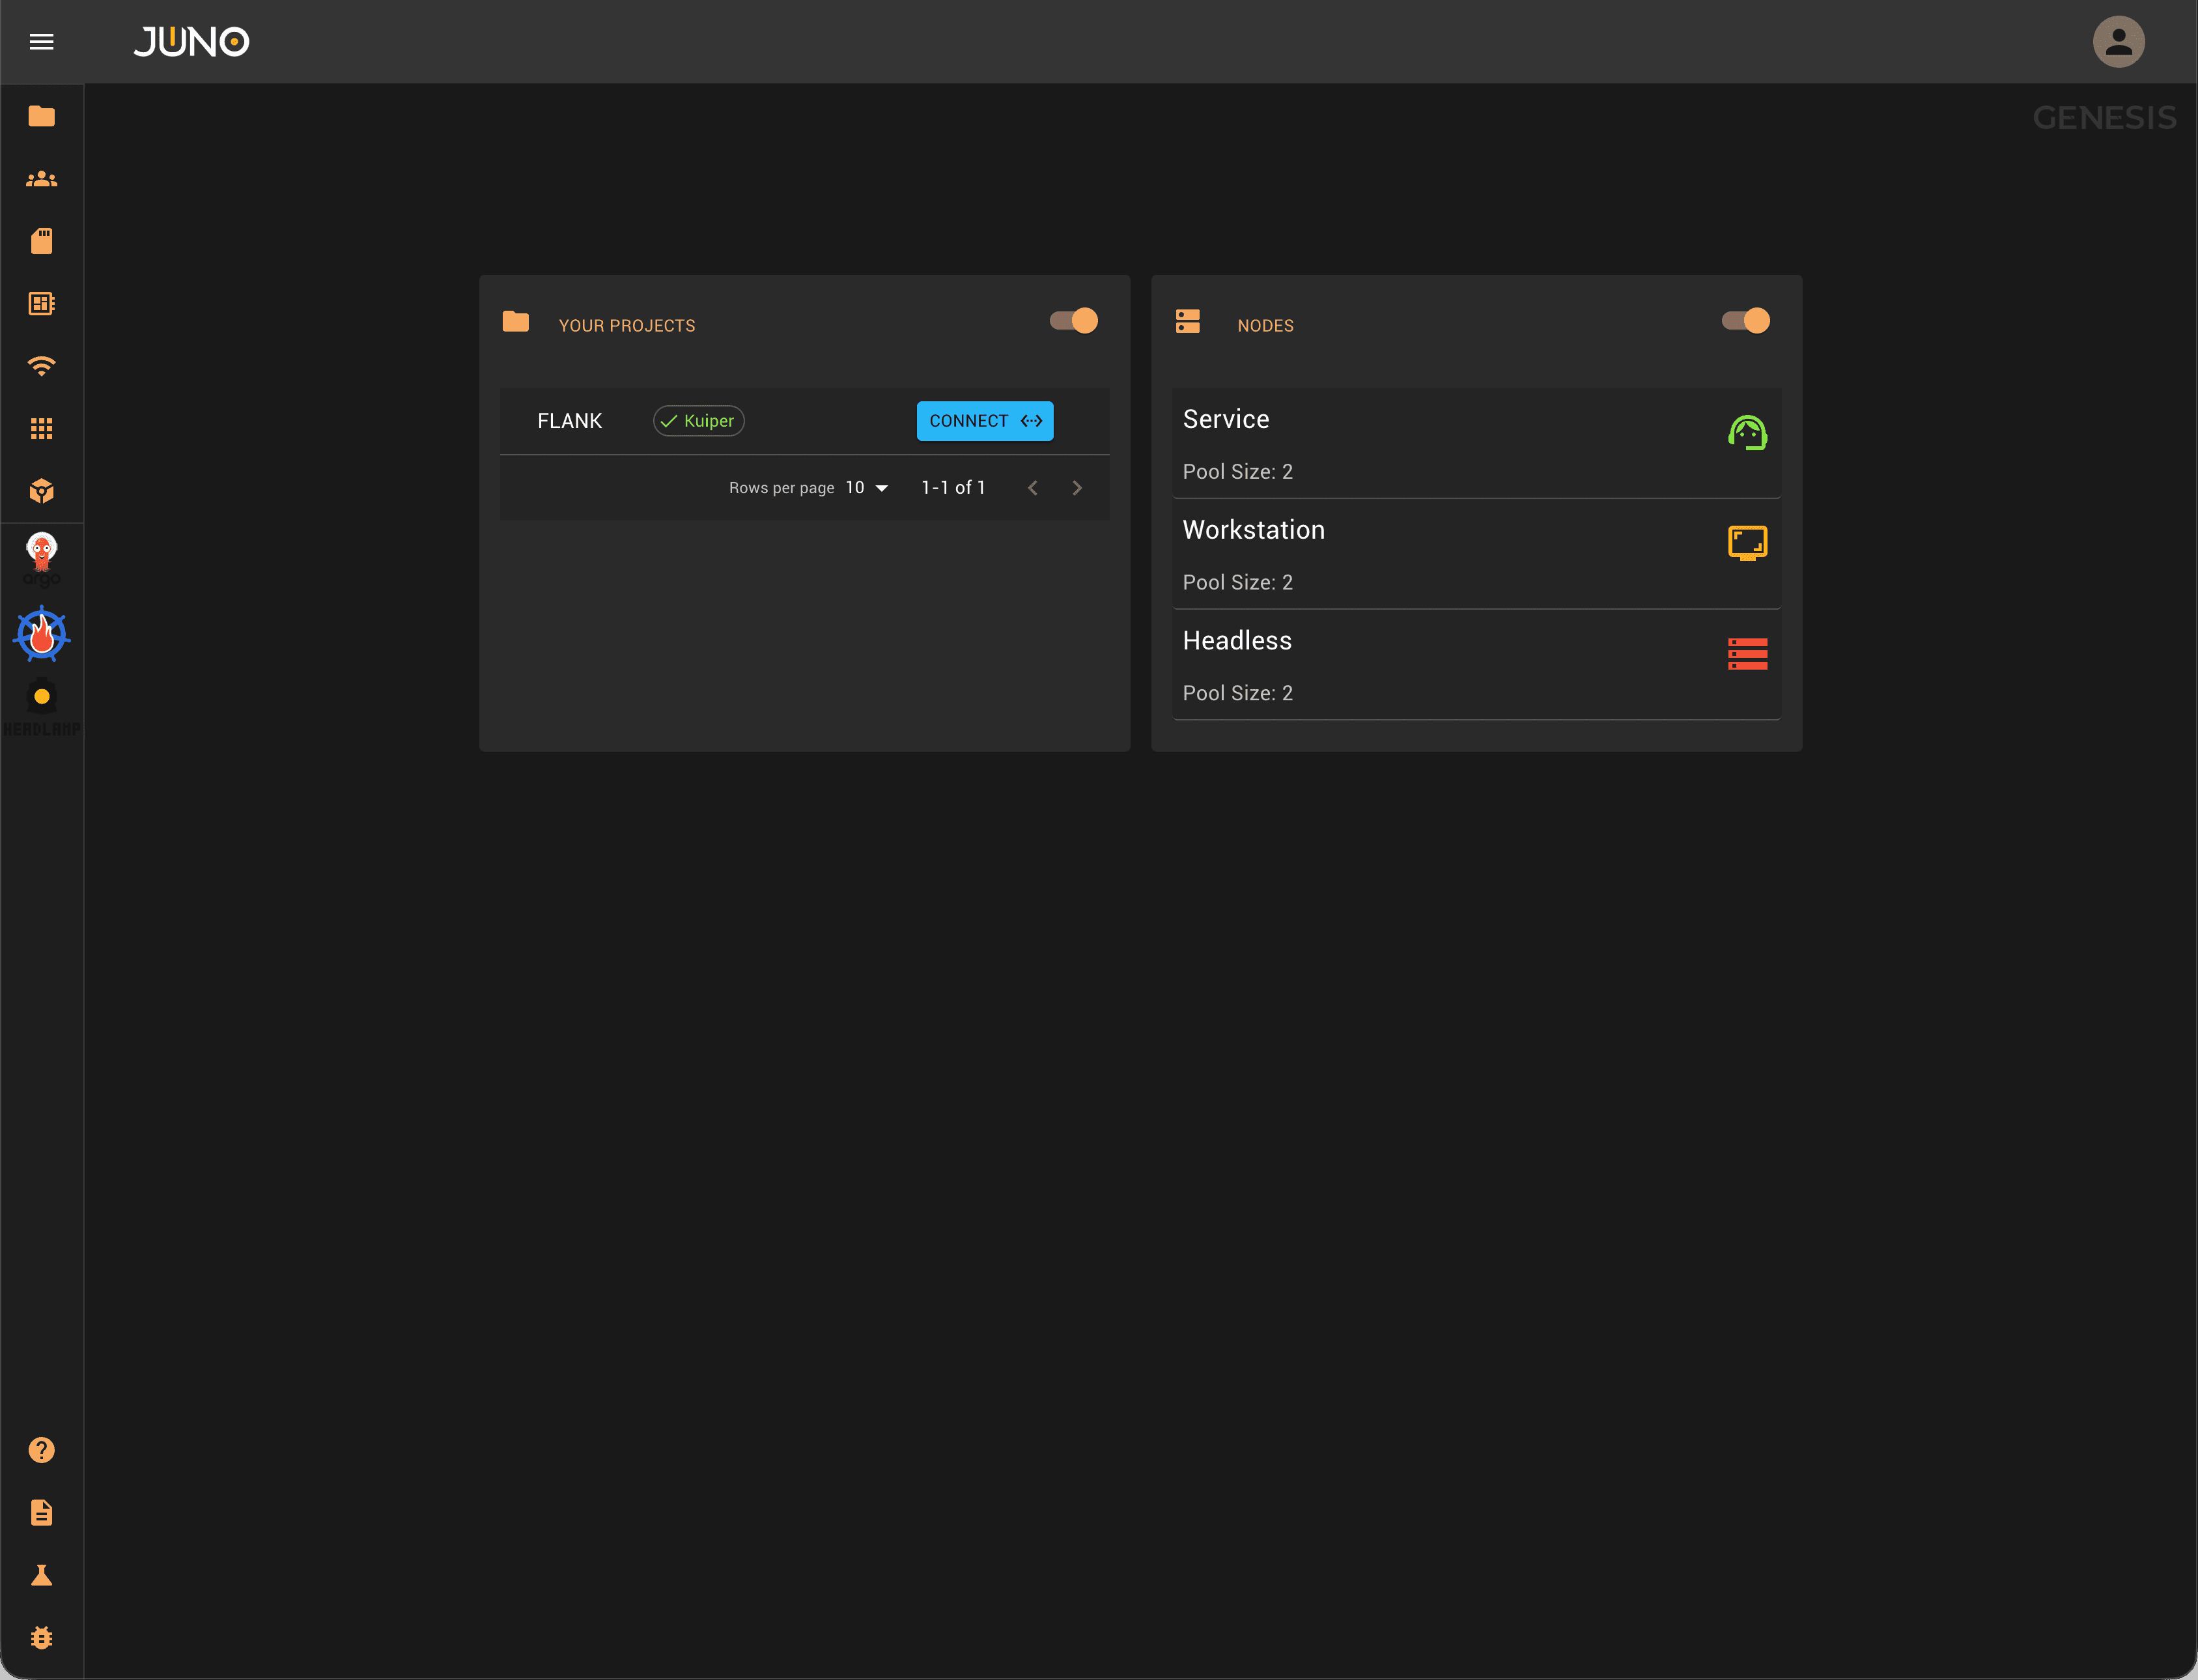Viewport: 2198px width, 1680px height.
Task: Go to next page of projects
Action: (1077, 488)
